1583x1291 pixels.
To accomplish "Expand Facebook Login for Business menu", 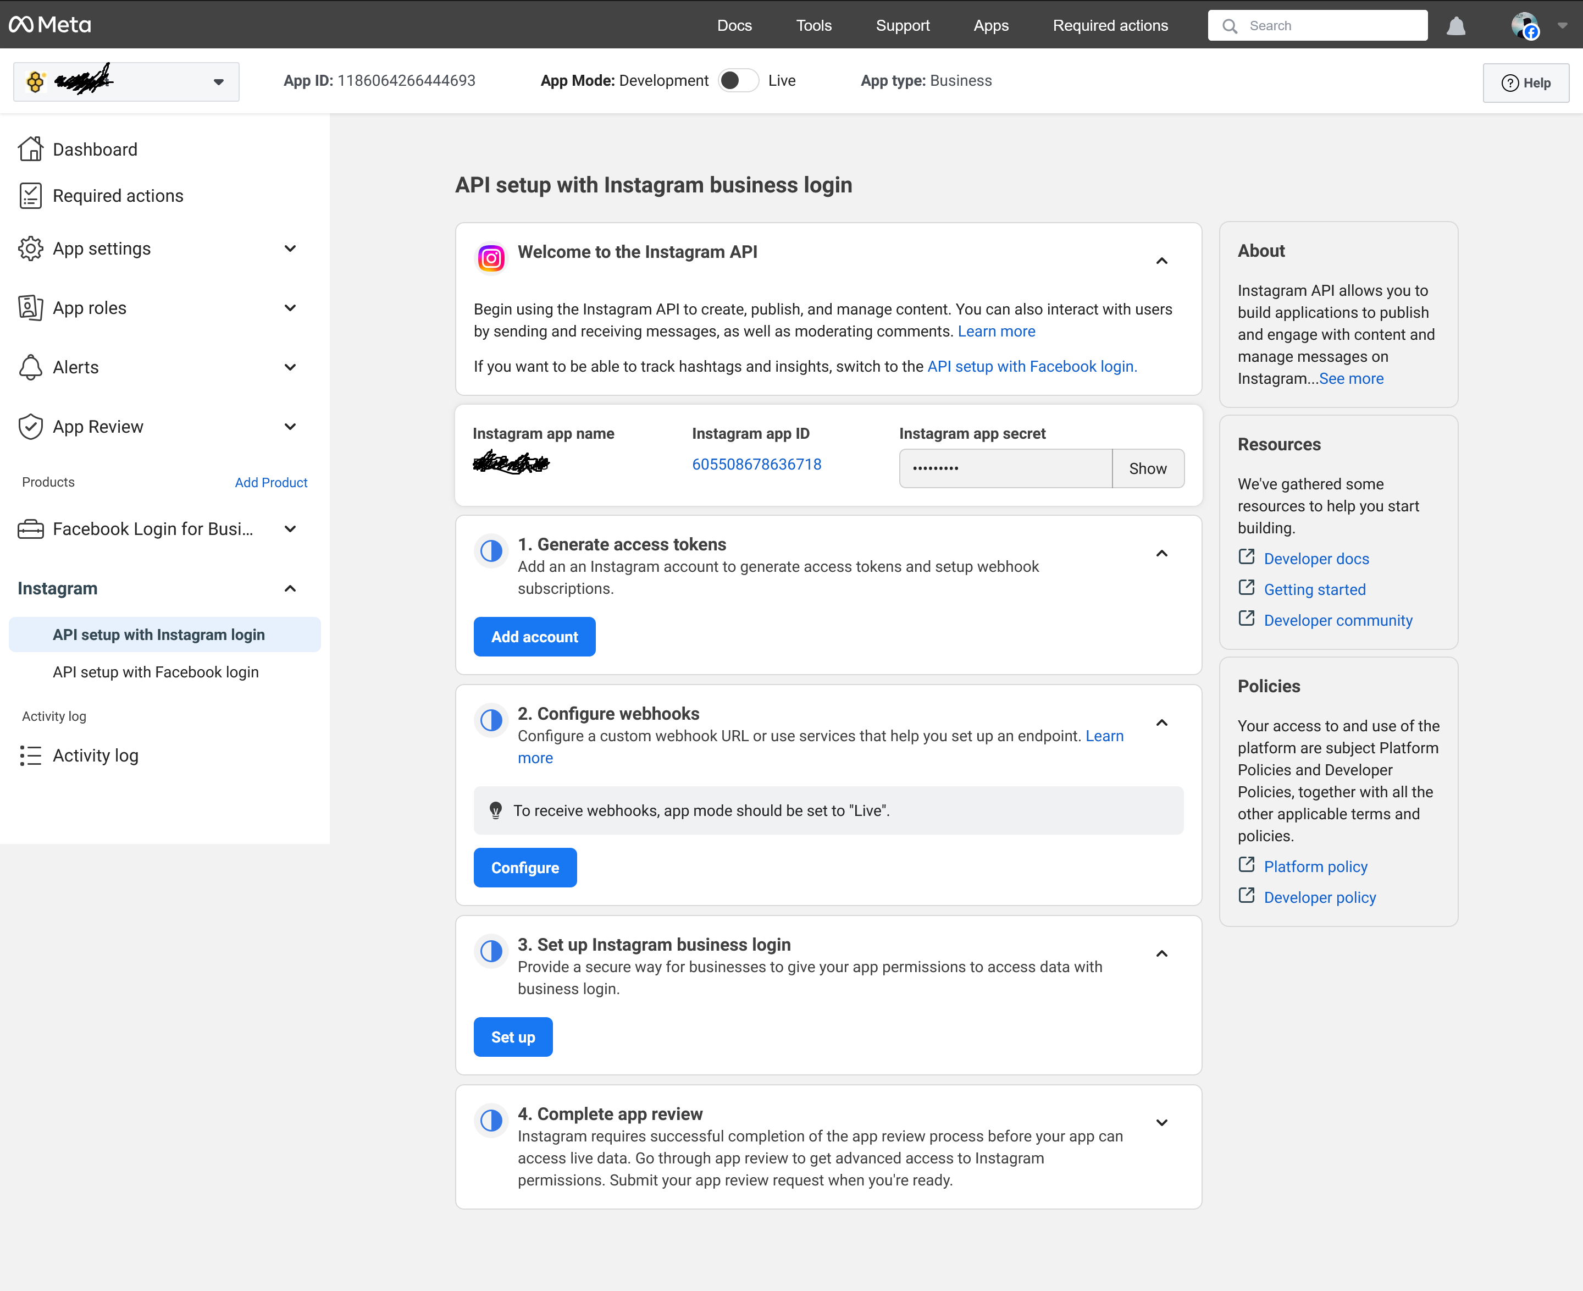I will [290, 529].
